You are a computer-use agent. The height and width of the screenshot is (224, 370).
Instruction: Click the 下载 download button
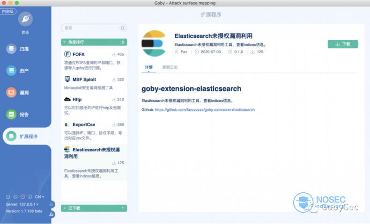(x=343, y=44)
